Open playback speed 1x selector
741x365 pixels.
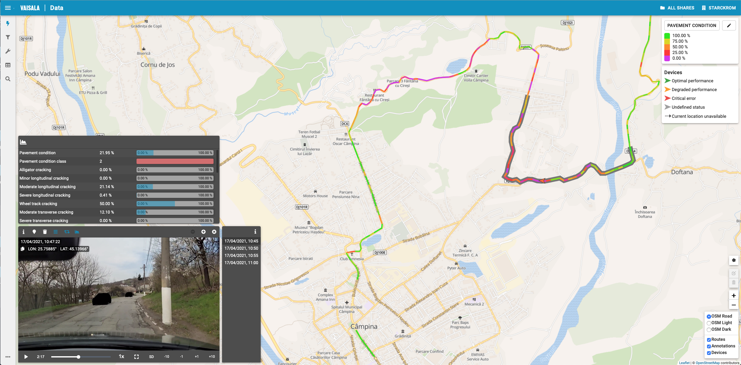point(121,357)
